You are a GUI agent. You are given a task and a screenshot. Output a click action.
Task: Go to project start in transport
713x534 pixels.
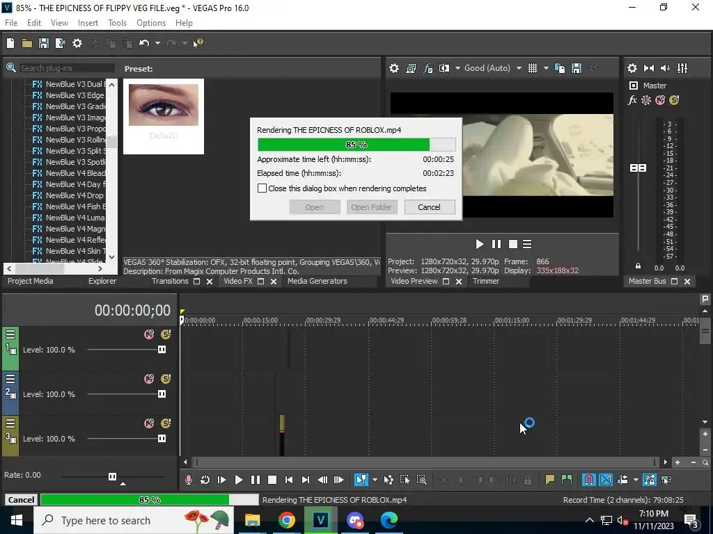[289, 480]
